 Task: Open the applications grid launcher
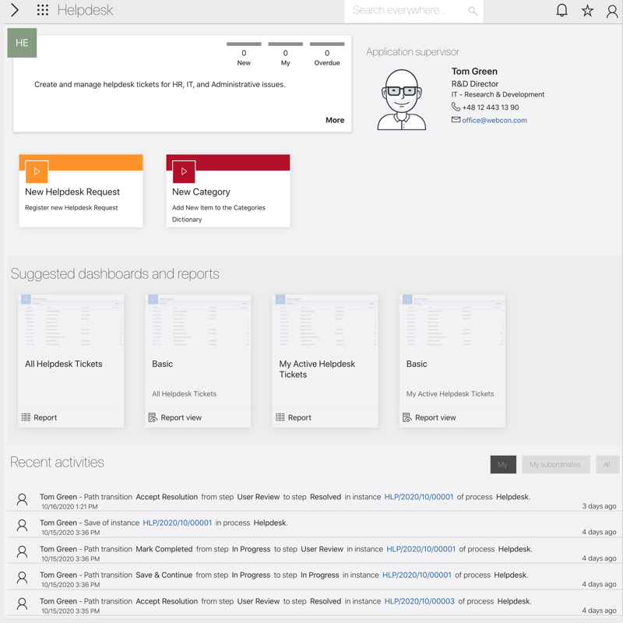pos(43,11)
